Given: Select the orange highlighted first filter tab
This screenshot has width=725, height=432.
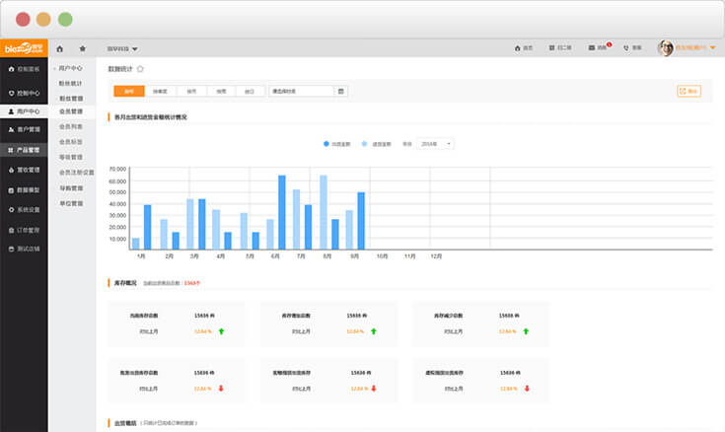Looking at the screenshot, I should 129,92.
